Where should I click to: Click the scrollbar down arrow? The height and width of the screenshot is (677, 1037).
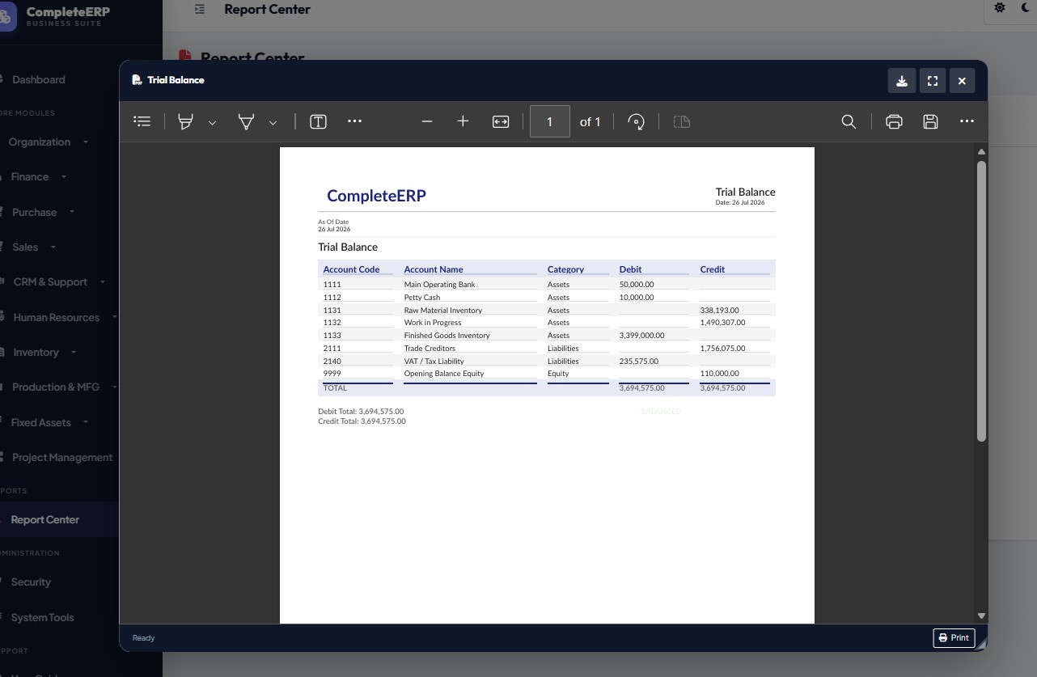coord(982,616)
